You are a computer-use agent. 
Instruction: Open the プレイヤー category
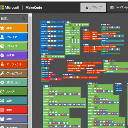(x=14, y=37)
